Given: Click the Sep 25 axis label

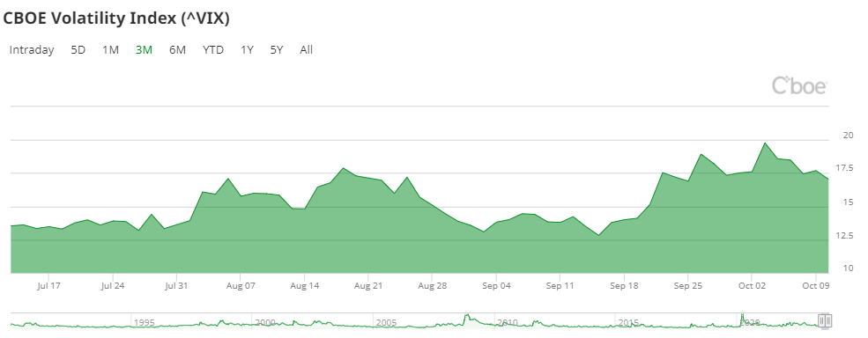Looking at the screenshot, I should (x=688, y=286).
